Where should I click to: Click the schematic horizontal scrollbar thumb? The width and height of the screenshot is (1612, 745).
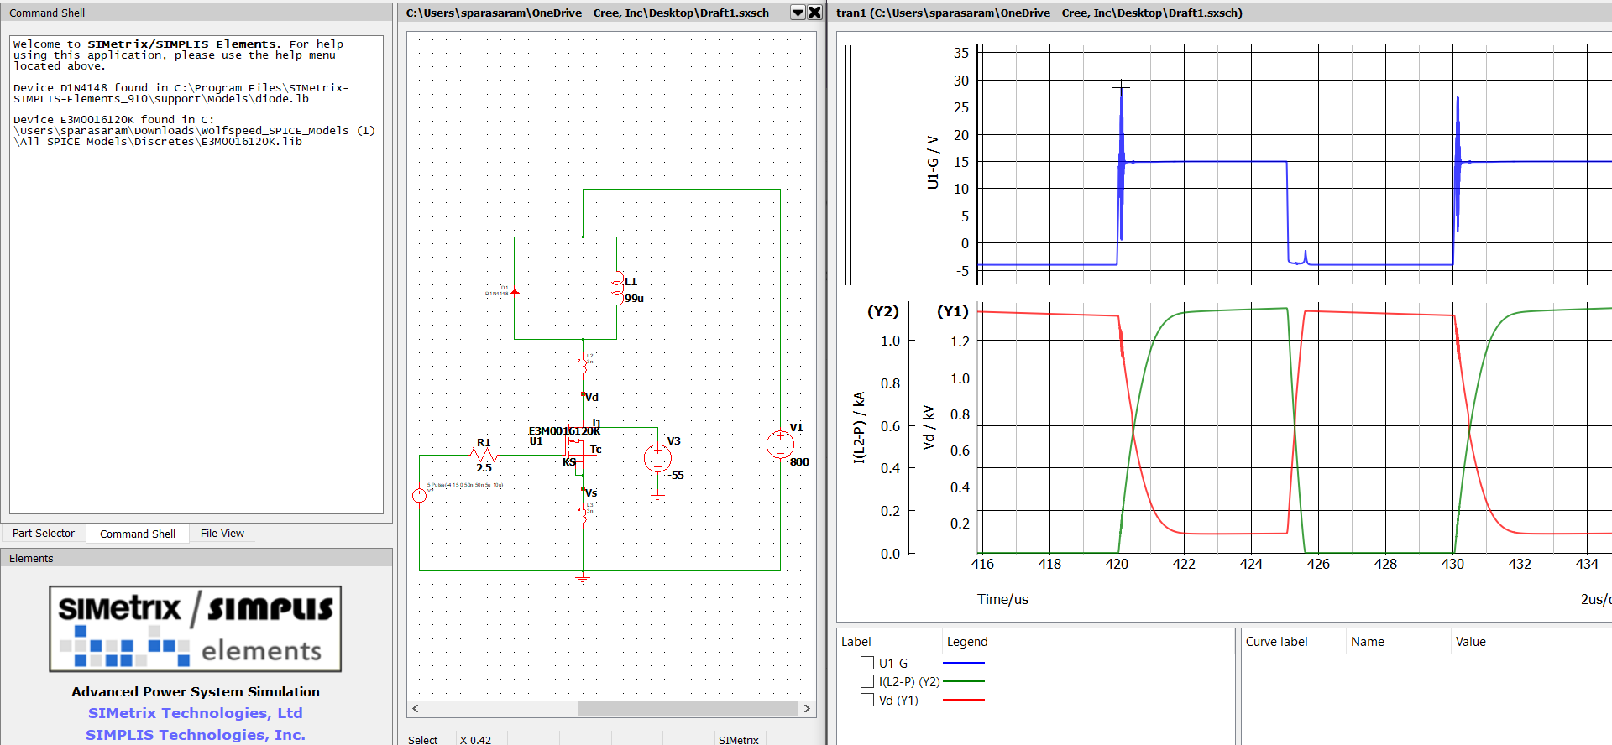pyautogui.click(x=688, y=709)
